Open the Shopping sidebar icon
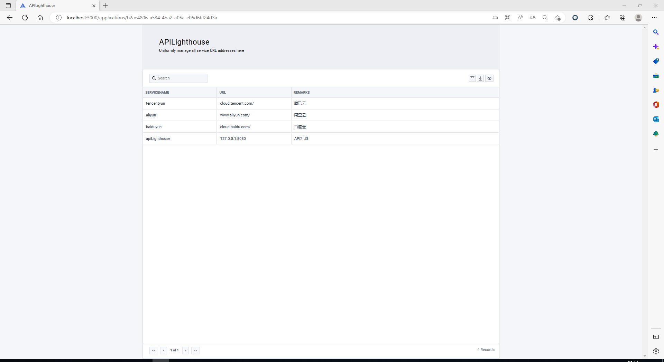Viewport: 664px width, 362px height. [x=656, y=61]
